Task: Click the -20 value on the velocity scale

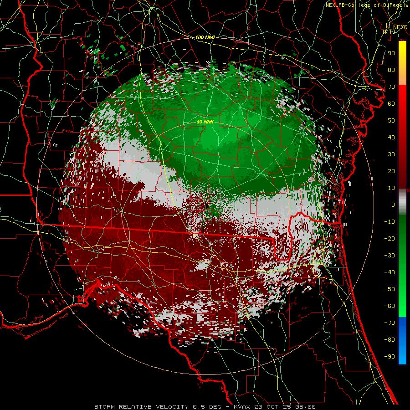Action: (389, 238)
